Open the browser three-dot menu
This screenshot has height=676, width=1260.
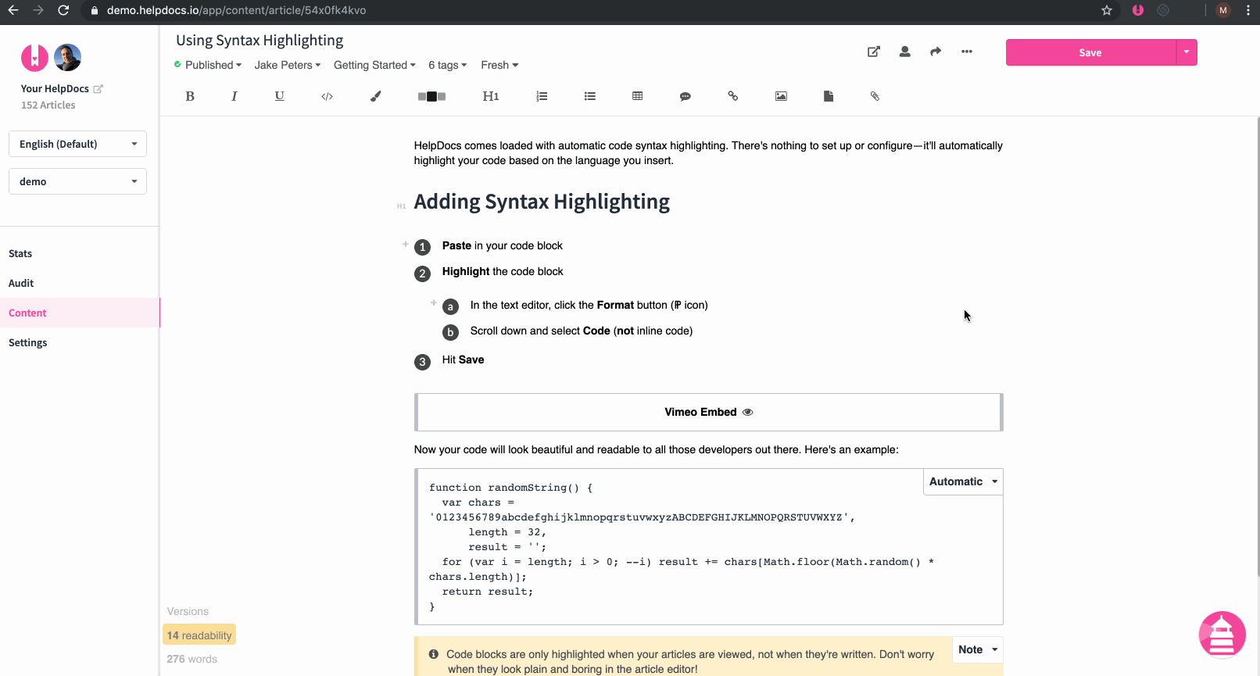click(x=1247, y=10)
